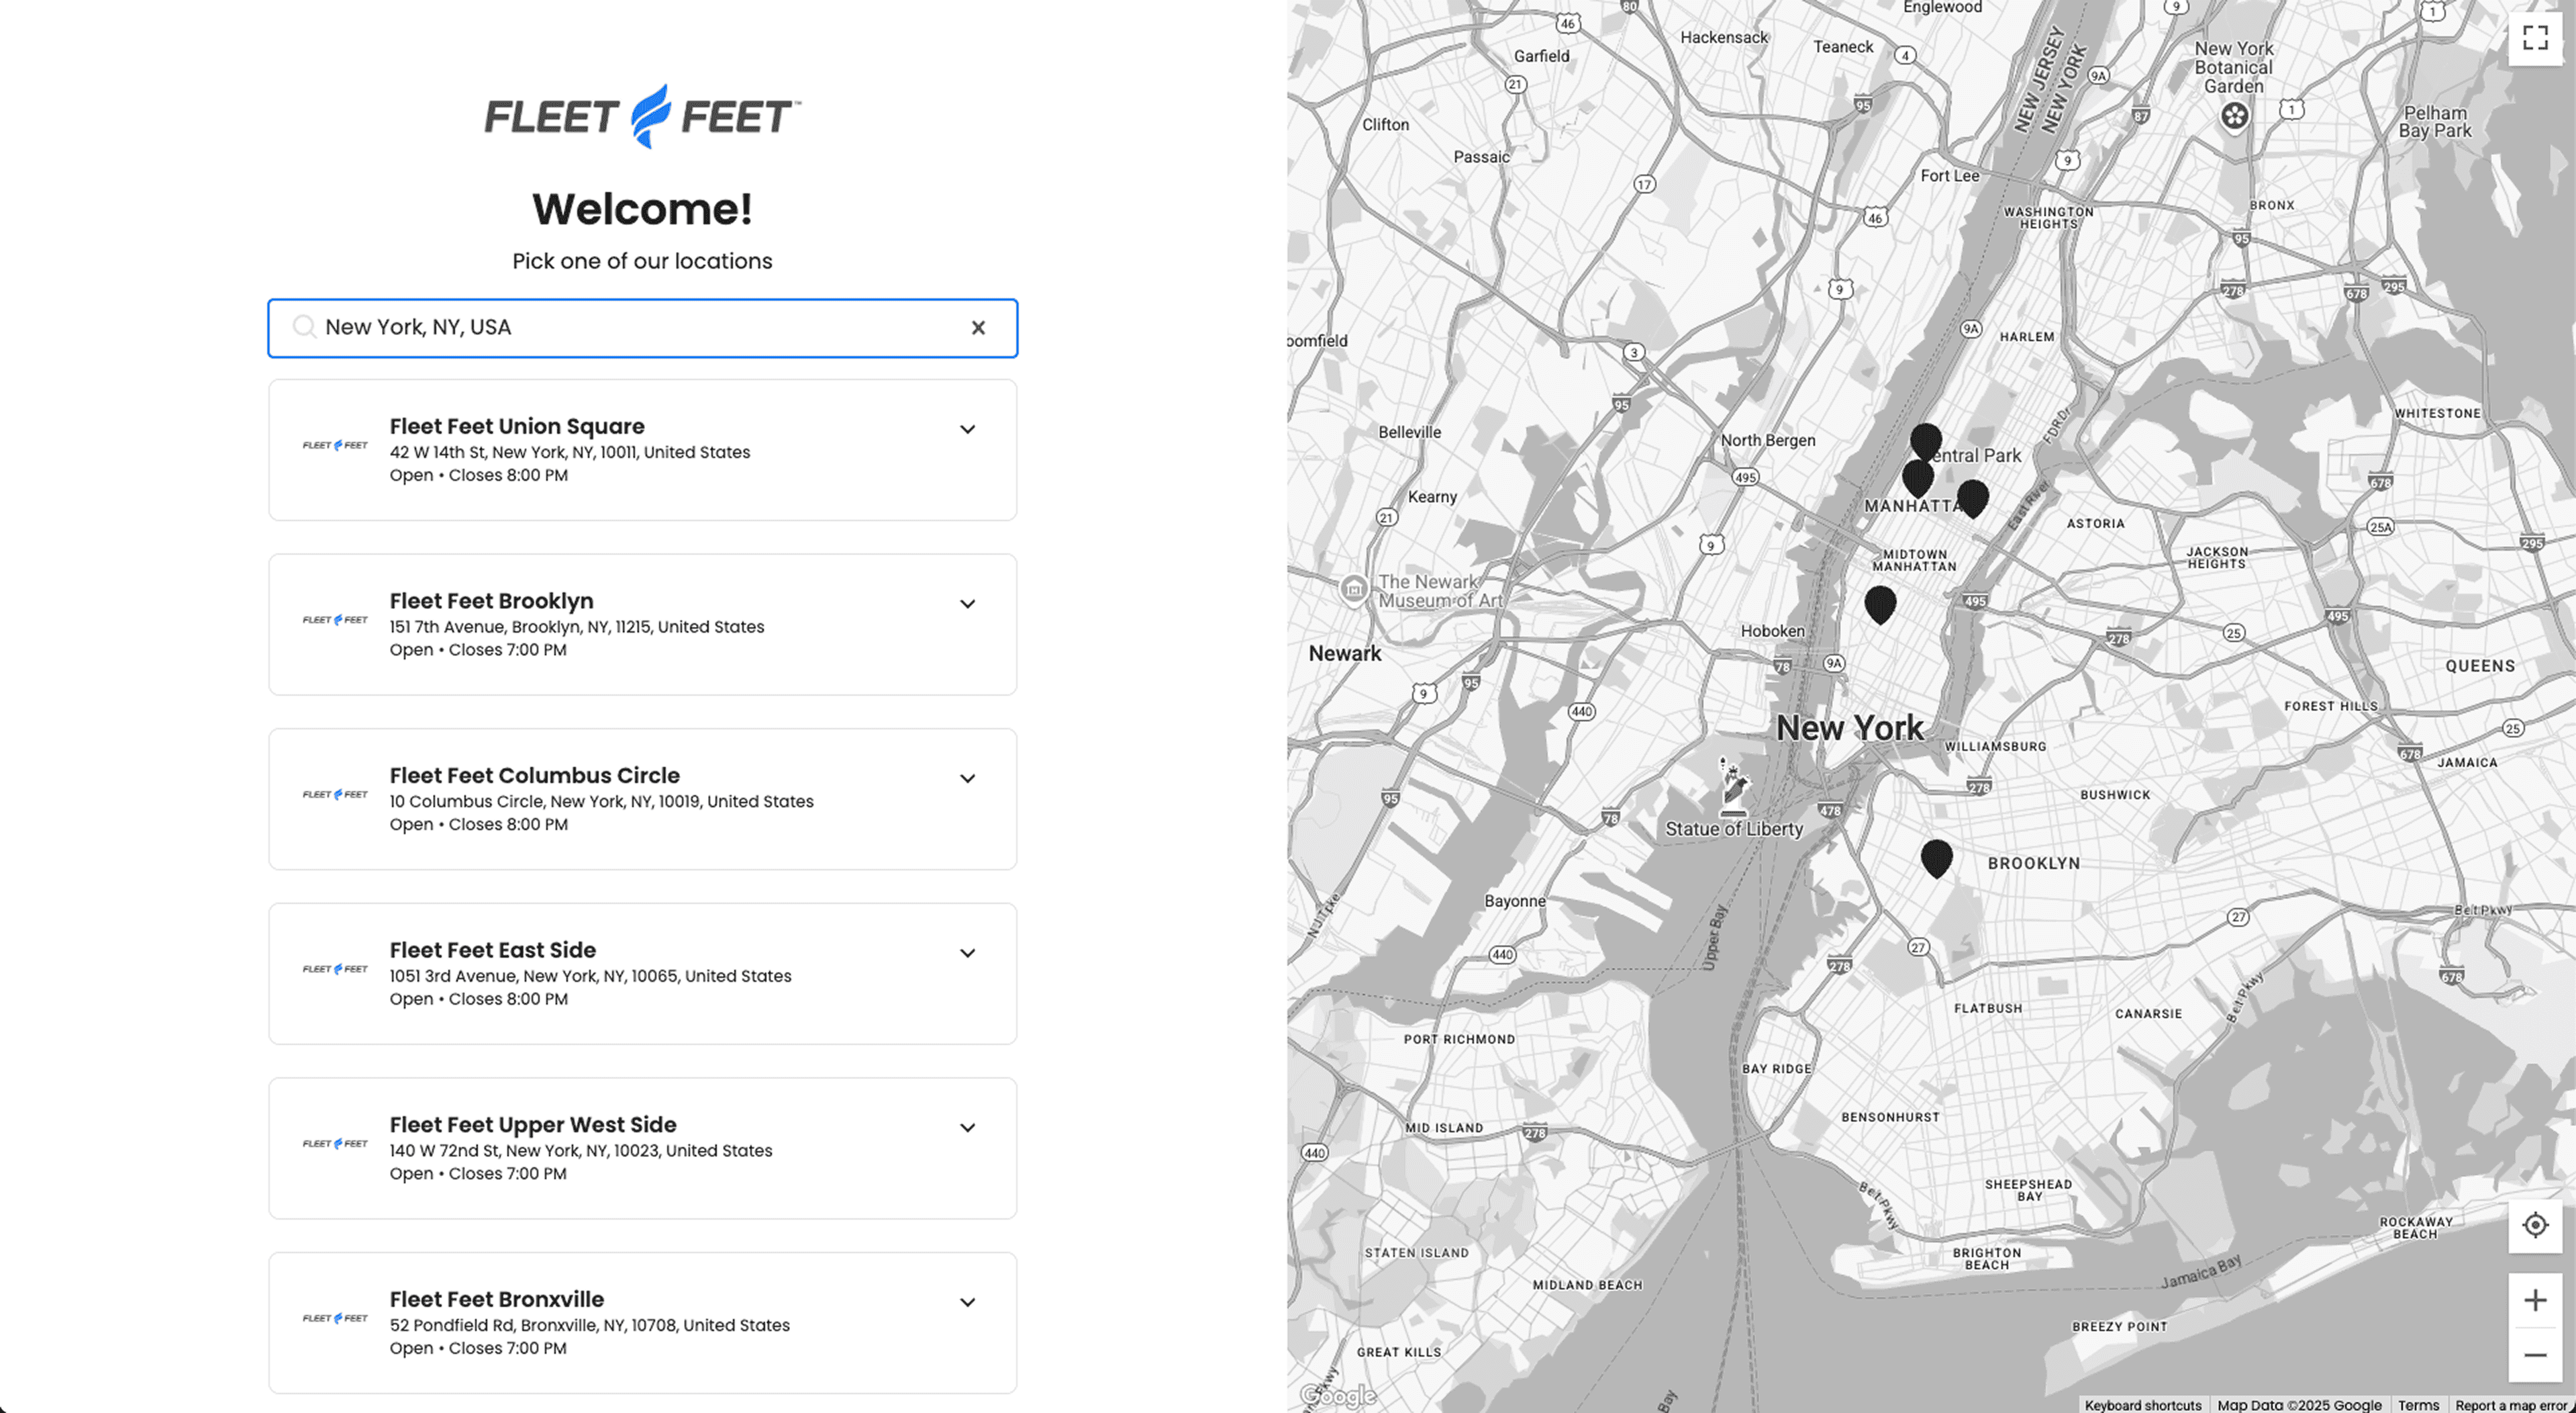Viewport: 2576px width, 1413px height.
Task: Click Upper West Side card's logo
Action: click(x=335, y=1144)
